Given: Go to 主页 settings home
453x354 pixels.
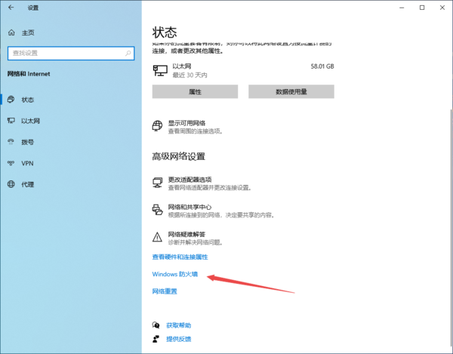Looking at the screenshot, I should click(x=28, y=32).
